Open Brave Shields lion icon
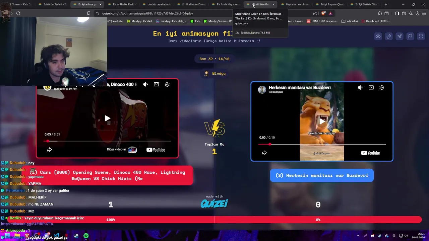This screenshot has height=241, width=429. point(323,13)
